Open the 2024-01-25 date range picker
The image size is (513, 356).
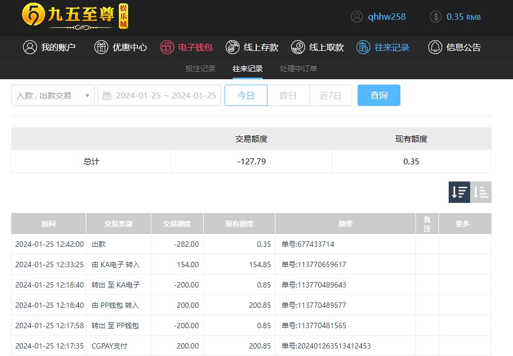(x=159, y=95)
